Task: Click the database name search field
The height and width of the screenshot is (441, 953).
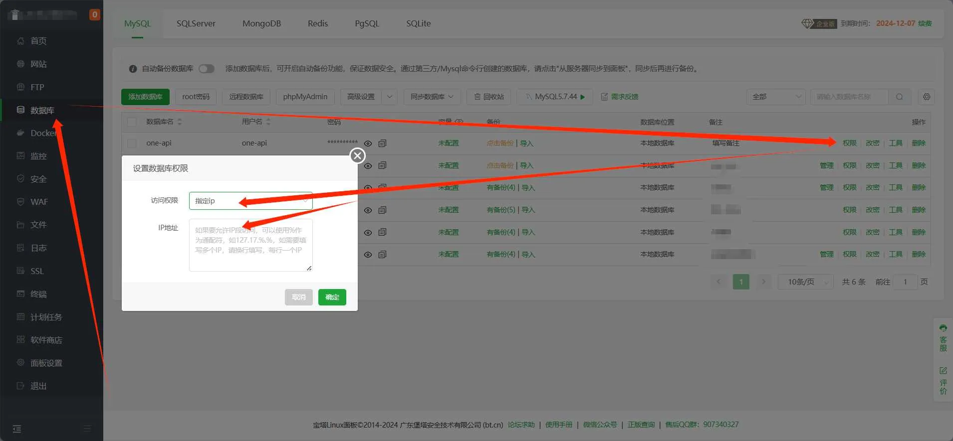Action: coord(849,97)
